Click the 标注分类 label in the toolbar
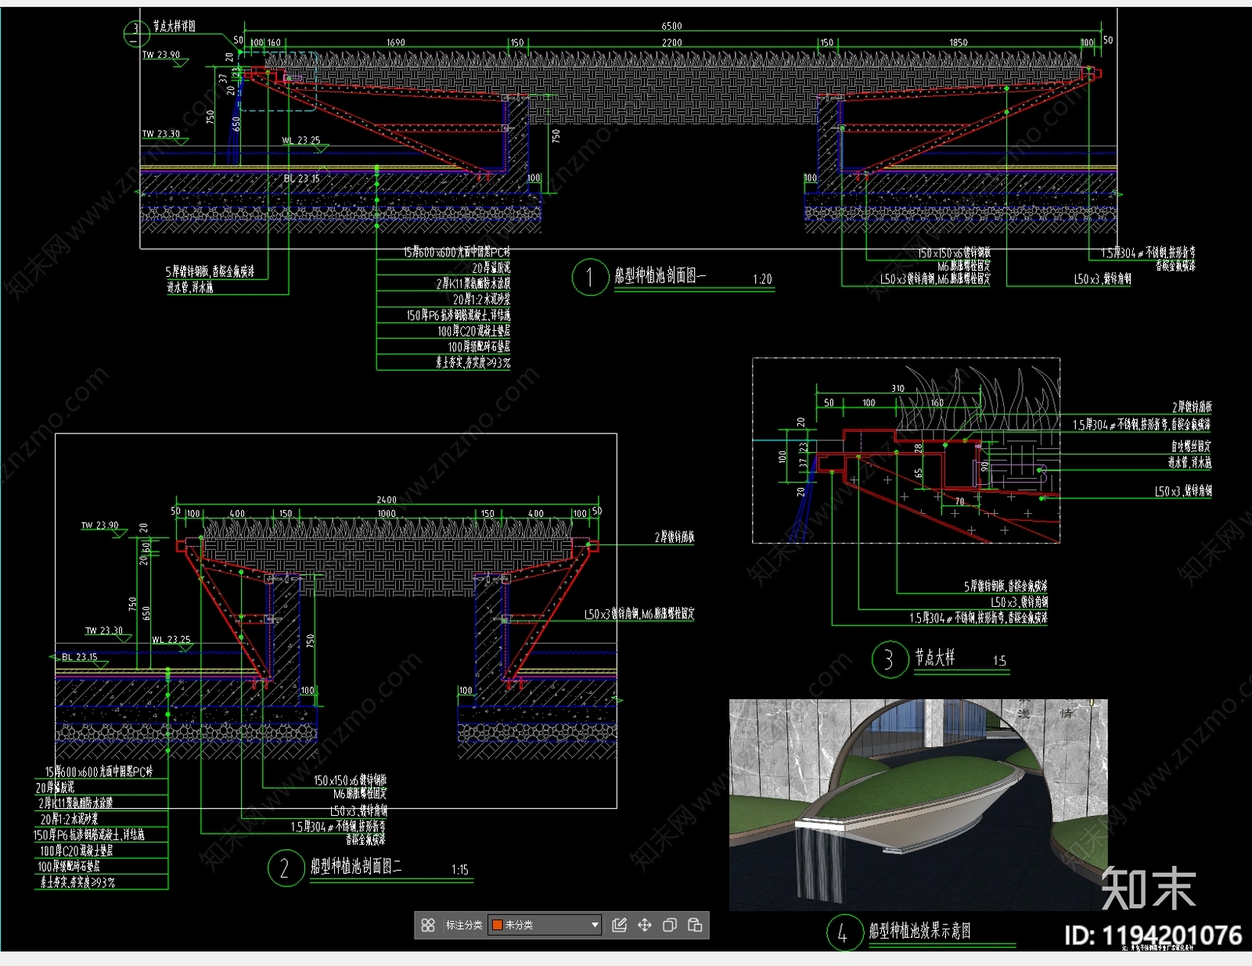 (464, 925)
